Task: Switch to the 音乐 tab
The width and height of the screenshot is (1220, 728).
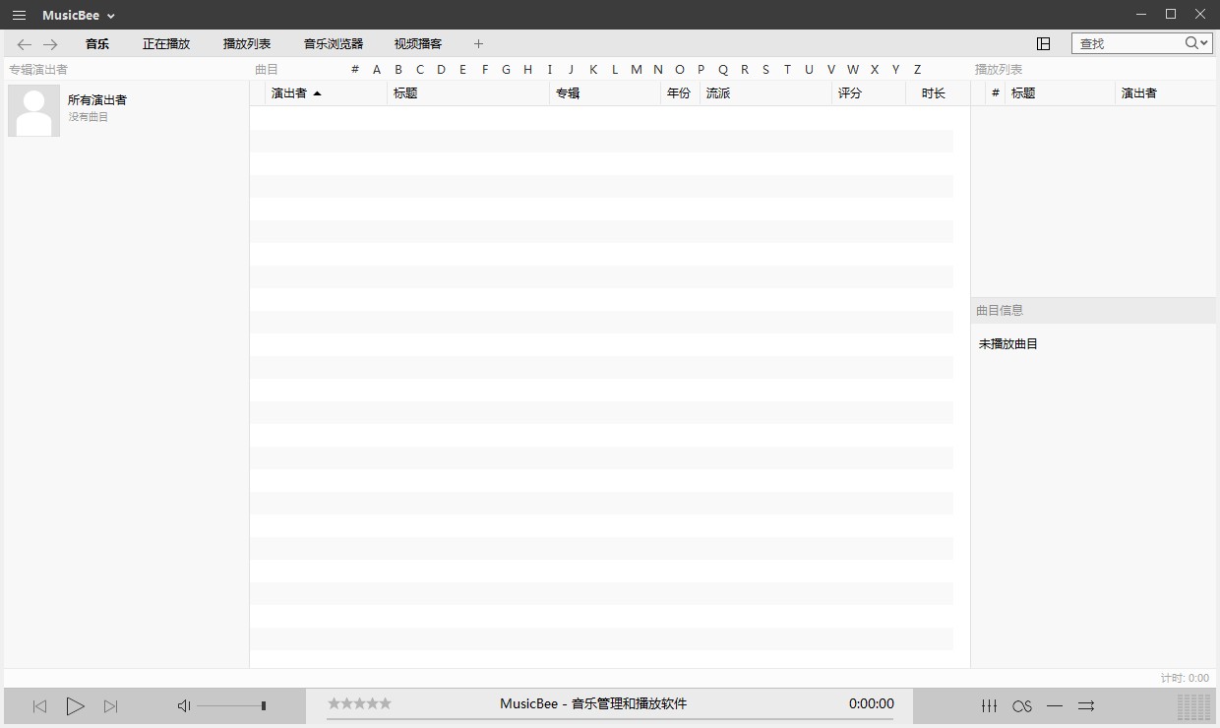Action: pyautogui.click(x=97, y=44)
